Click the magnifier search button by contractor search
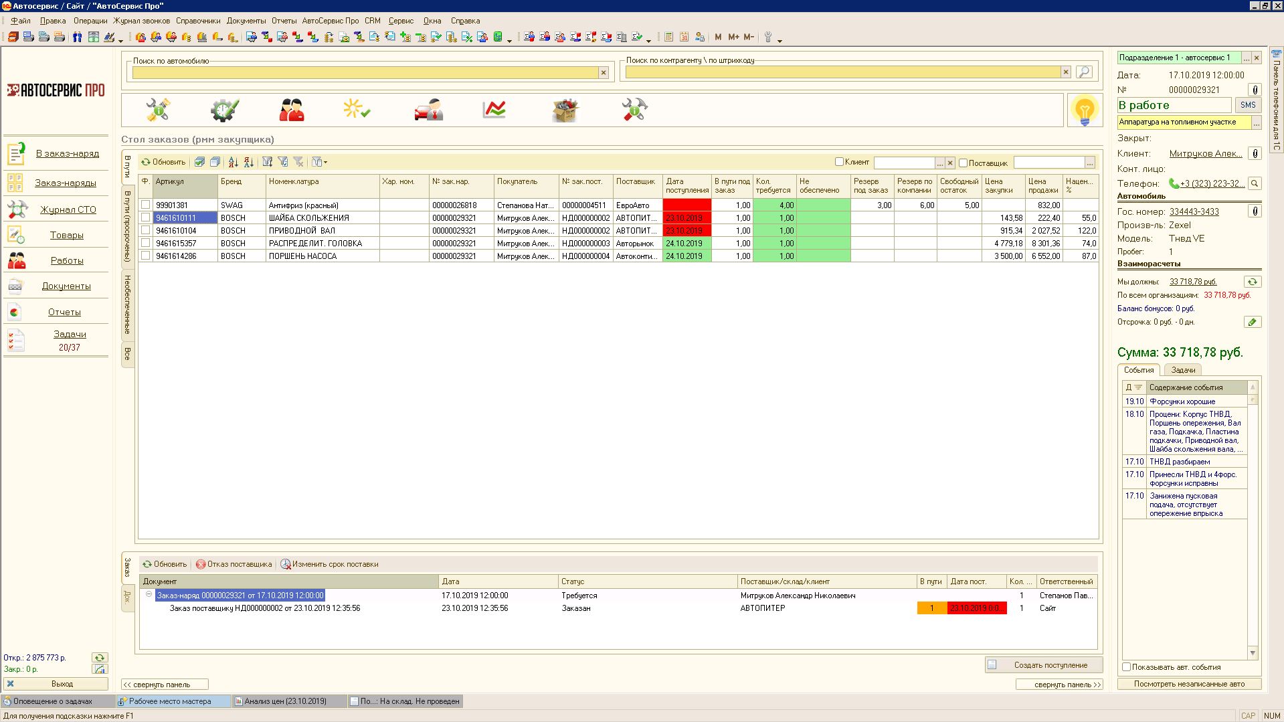 1085,72
